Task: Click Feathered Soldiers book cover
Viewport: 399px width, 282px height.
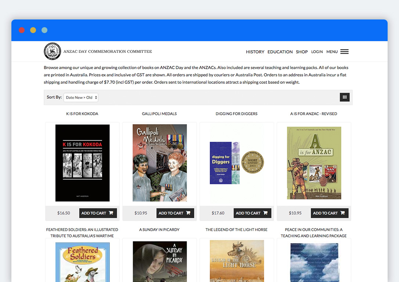Action: click(x=82, y=262)
